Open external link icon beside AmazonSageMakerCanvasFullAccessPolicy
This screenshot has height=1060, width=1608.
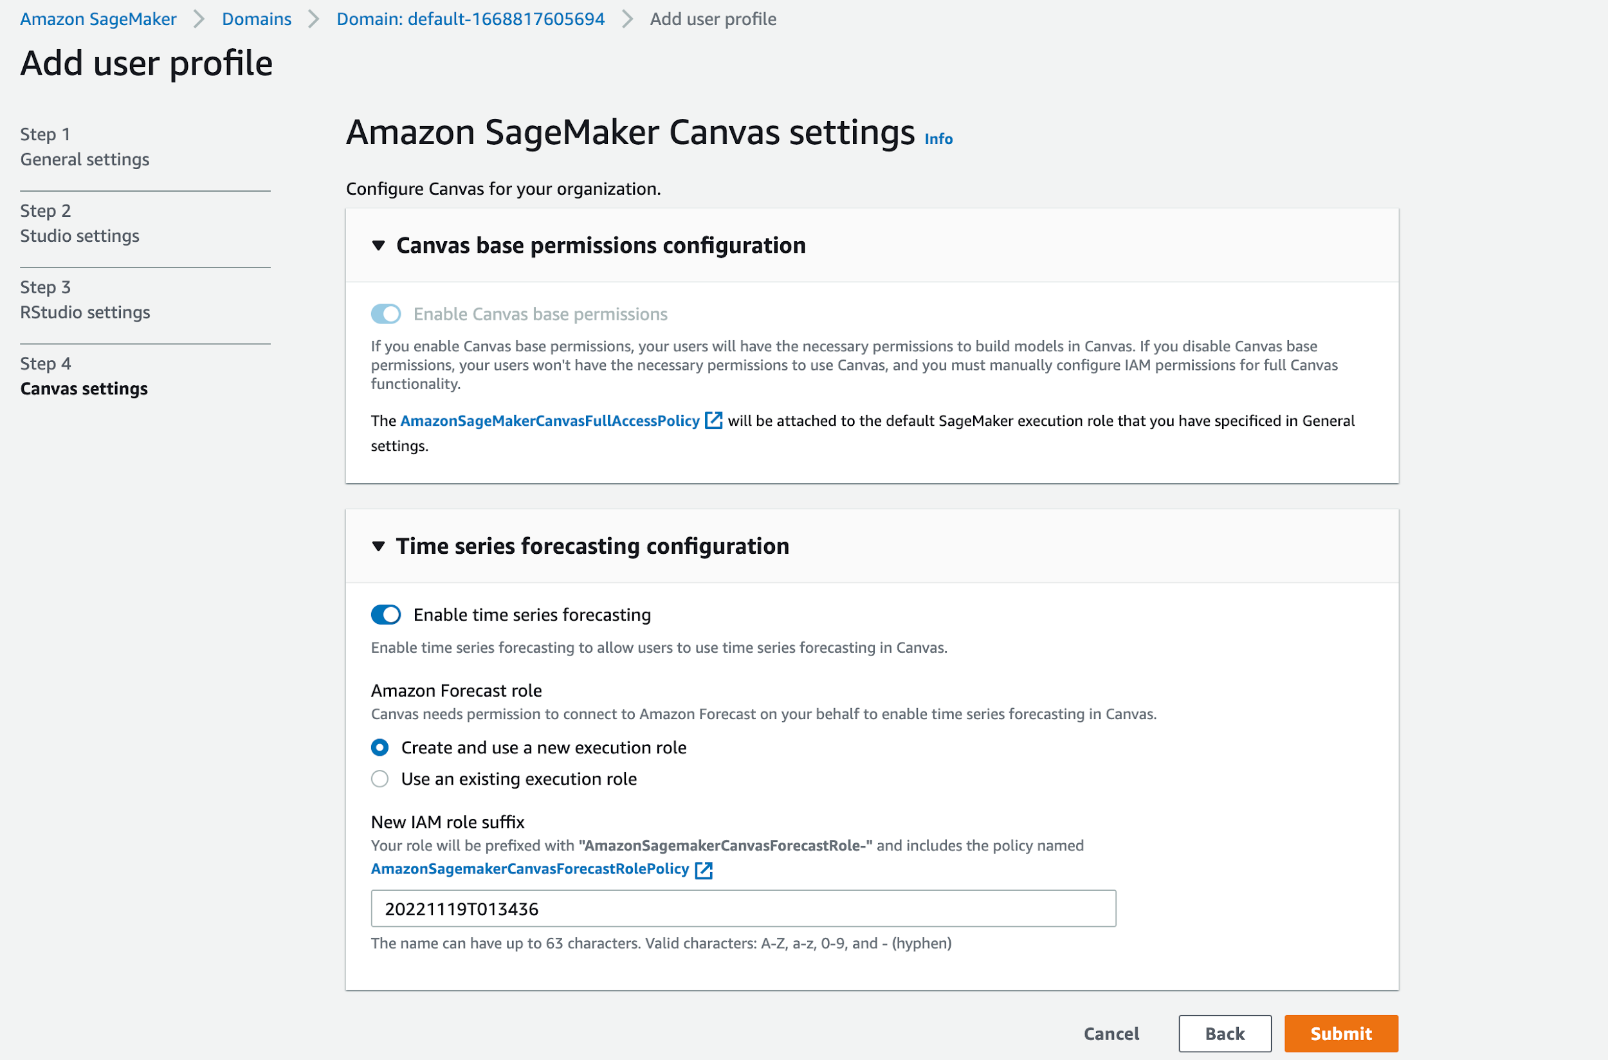(x=713, y=421)
